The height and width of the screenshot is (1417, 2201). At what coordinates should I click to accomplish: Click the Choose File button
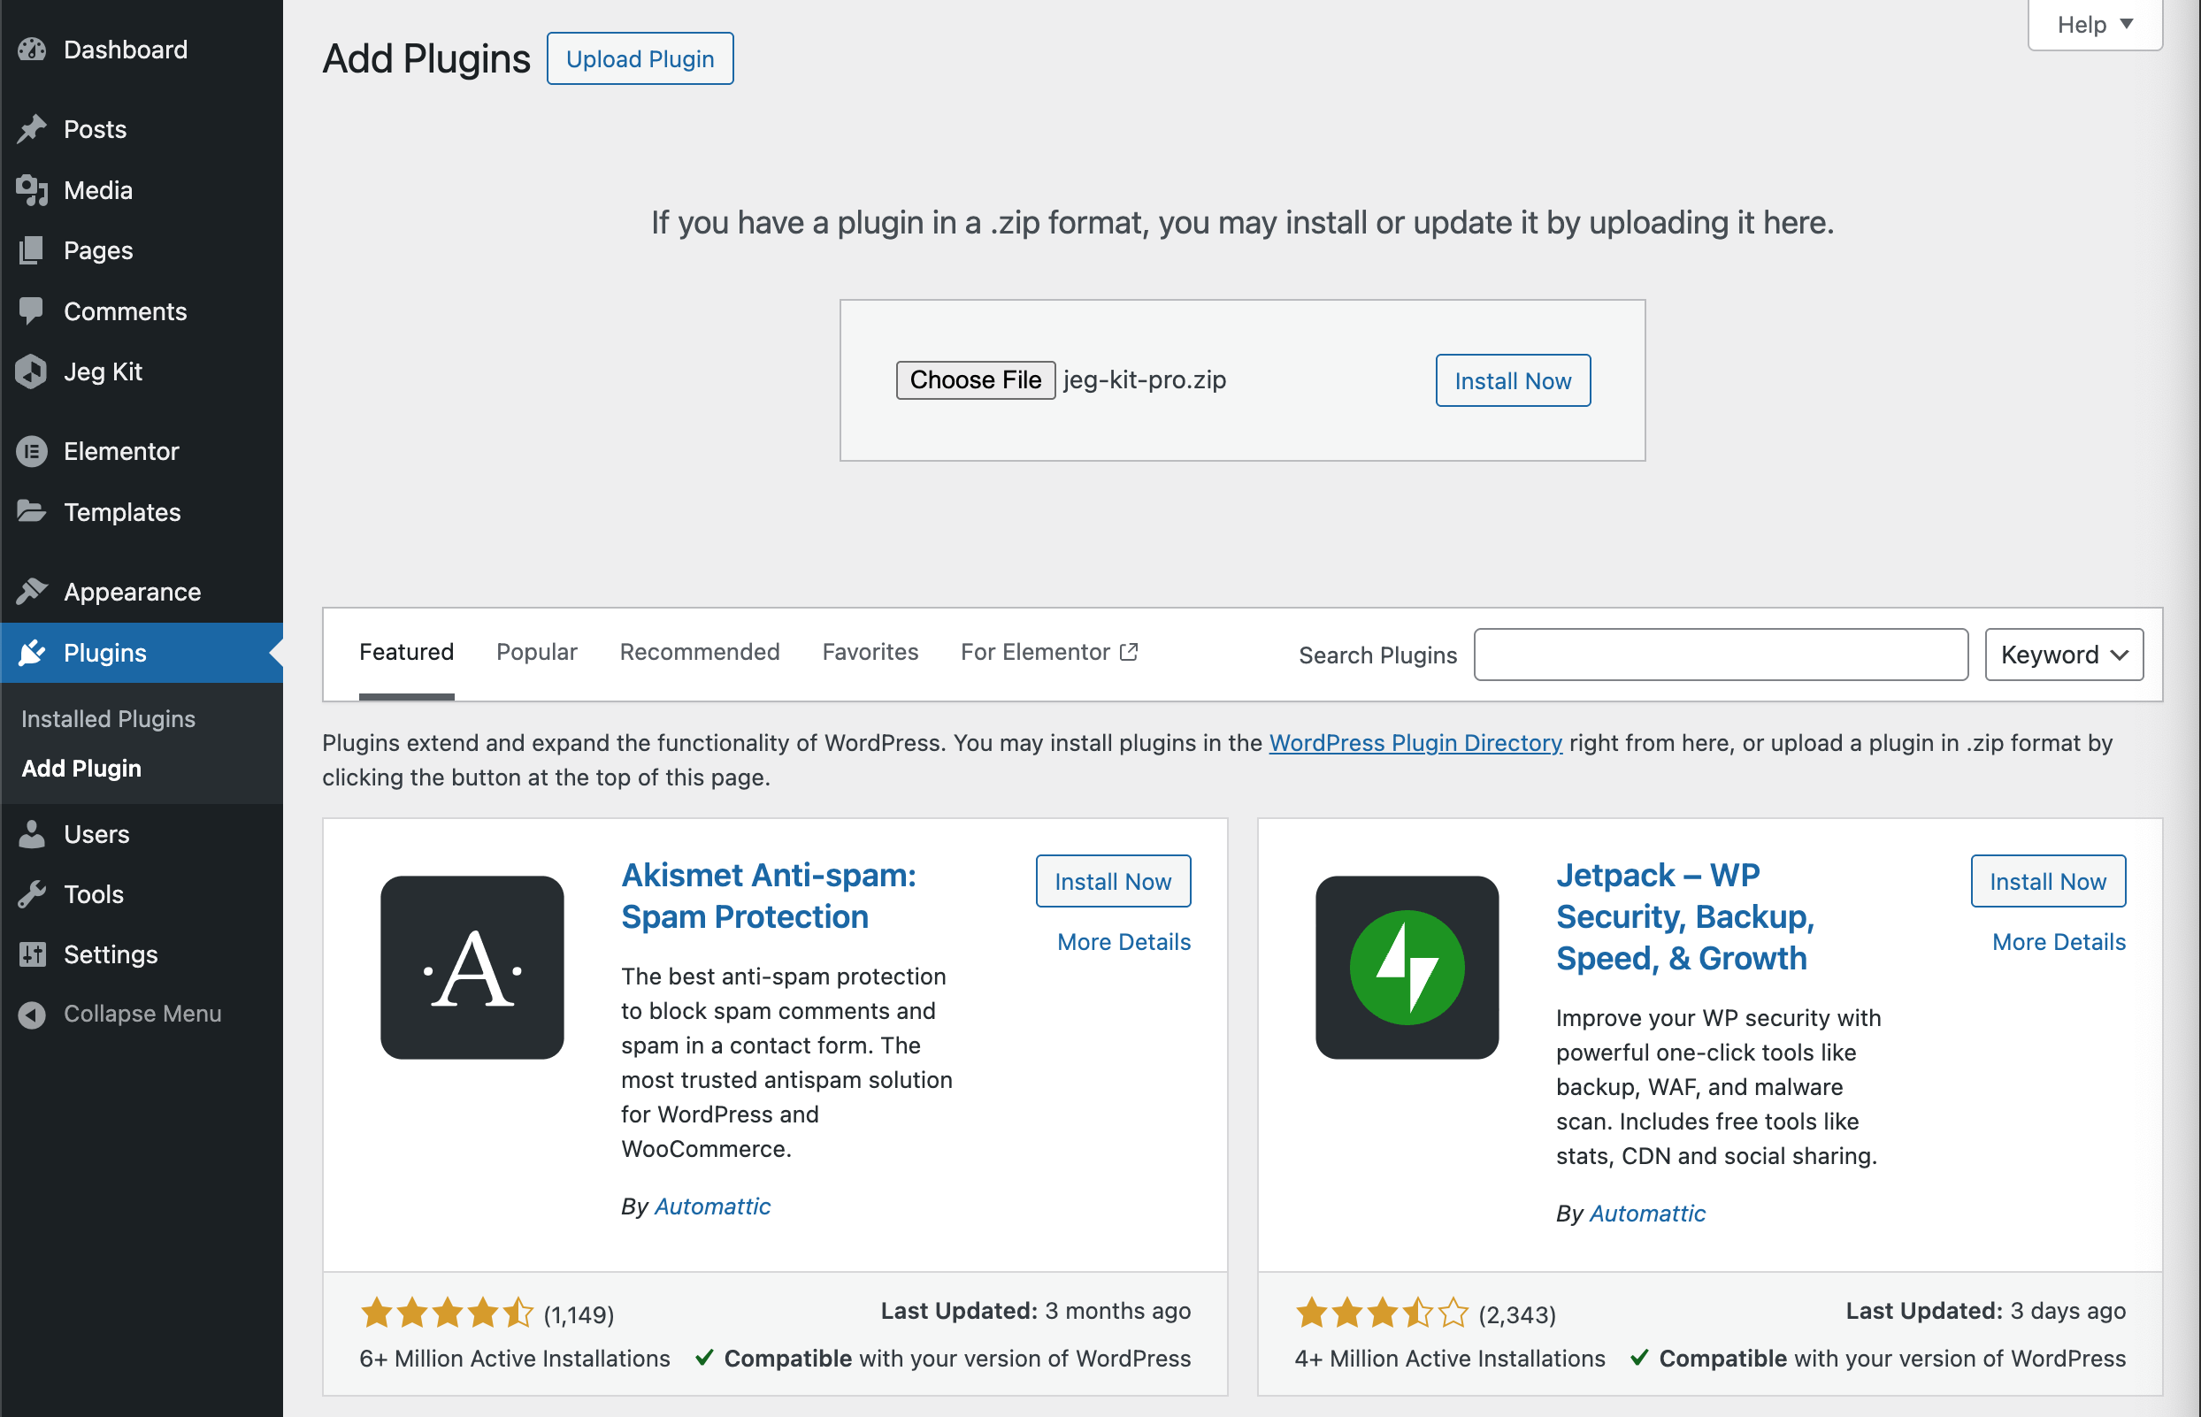(976, 380)
